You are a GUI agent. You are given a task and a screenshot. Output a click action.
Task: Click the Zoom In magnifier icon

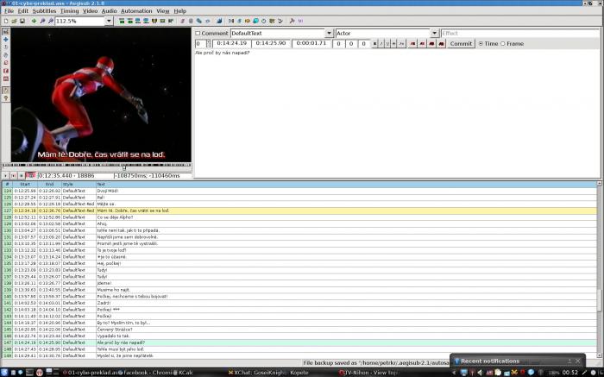[x=42, y=21]
